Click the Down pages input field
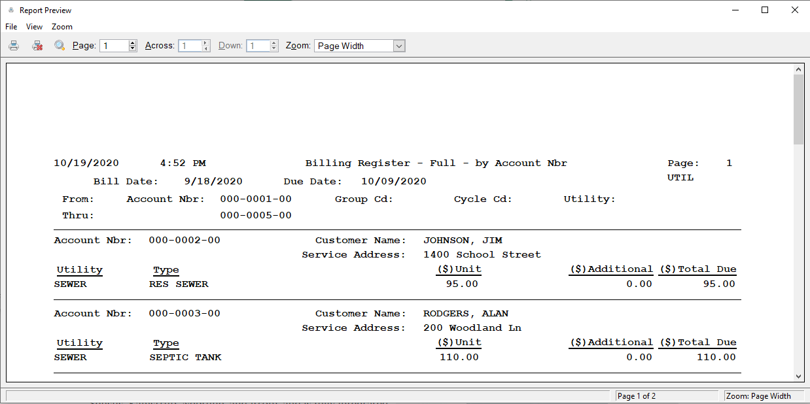The image size is (810, 404). (x=258, y=46)
